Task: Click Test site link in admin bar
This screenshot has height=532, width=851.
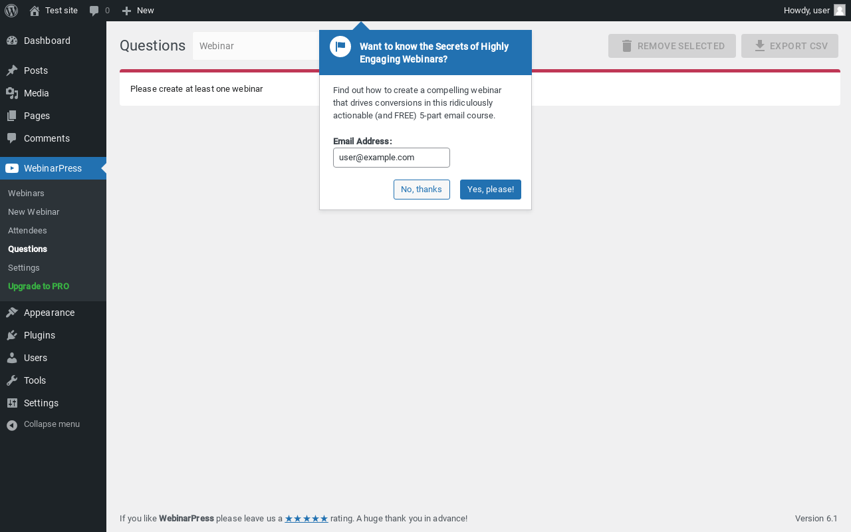Action: (61, 11)
